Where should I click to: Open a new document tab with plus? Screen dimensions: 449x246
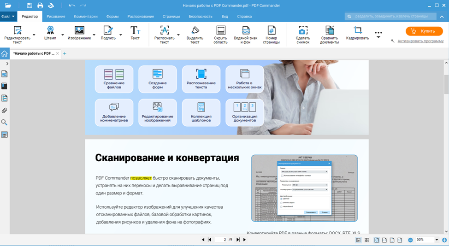click(65, 53)
